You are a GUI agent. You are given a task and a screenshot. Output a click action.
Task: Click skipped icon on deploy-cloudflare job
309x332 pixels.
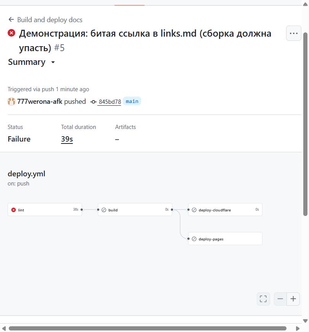[194, 210]
